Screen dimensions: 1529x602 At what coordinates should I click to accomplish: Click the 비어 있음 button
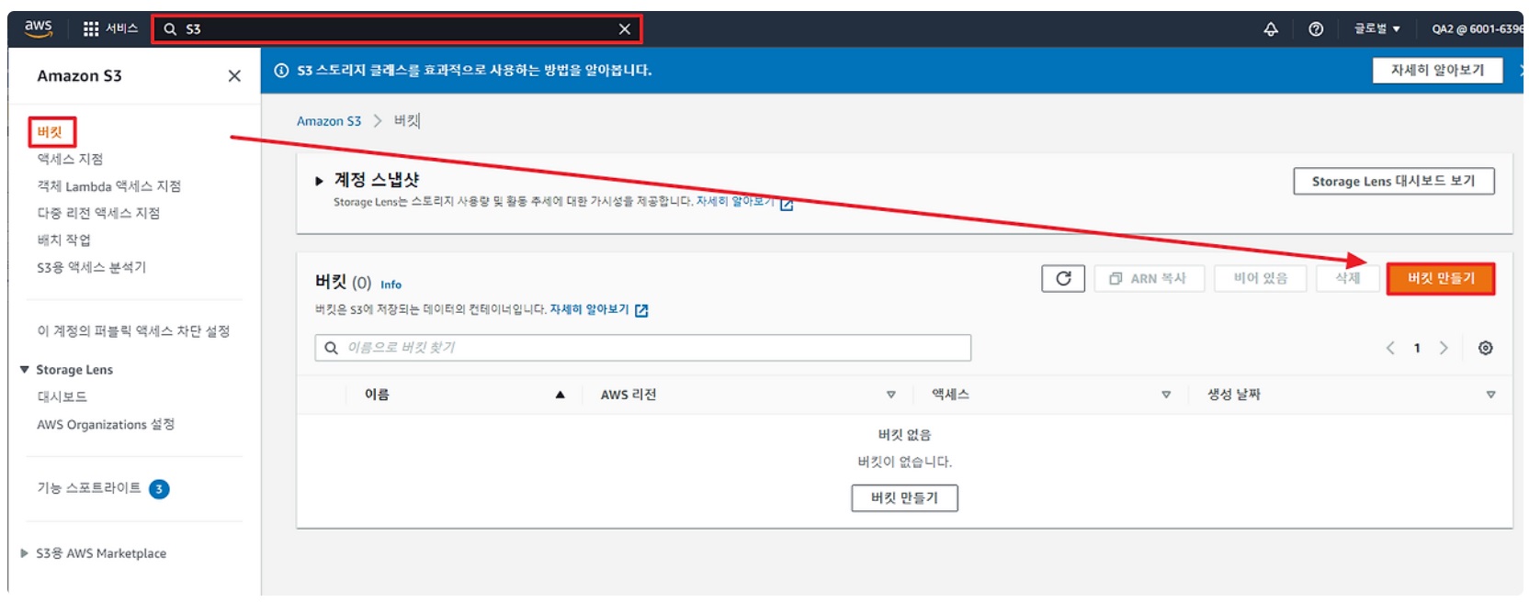[x=1260, y=278]
